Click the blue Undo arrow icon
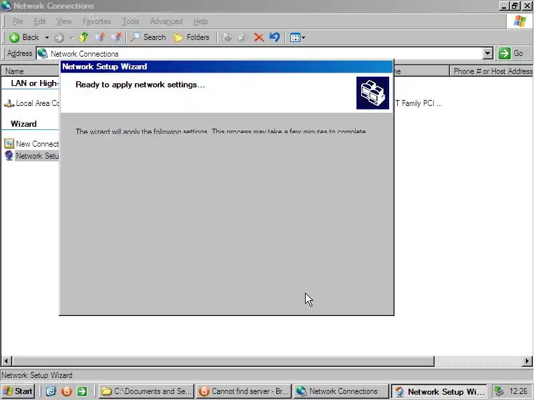 (274, 37)
